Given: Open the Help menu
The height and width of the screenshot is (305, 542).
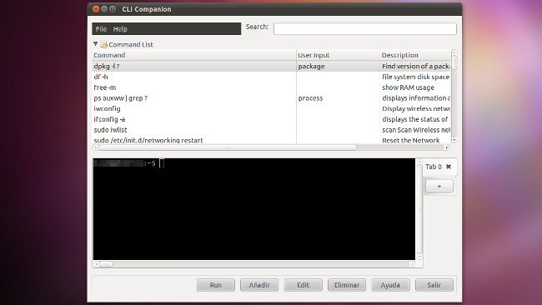Looking at the screenshot, I should (120, 29).
